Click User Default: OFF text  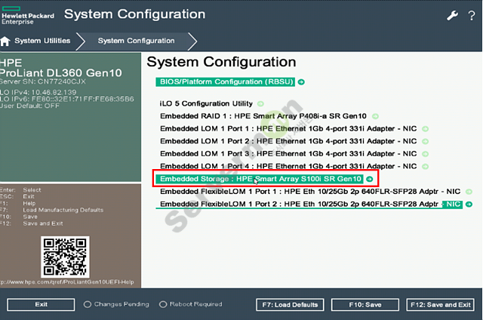pos(29,106)
